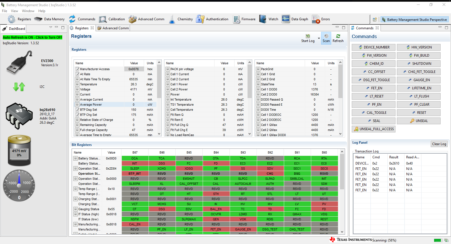Switch to the Advanced Comm tab
The image size is (451, 244).
click(x=113, y=28)
